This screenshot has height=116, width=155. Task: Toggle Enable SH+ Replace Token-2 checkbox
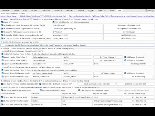2,70
